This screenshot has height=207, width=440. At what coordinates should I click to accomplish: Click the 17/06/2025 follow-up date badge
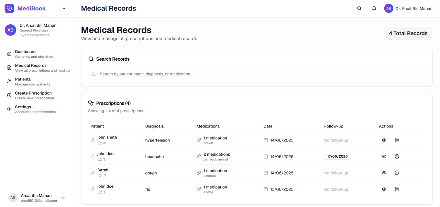tap(337, 157)
